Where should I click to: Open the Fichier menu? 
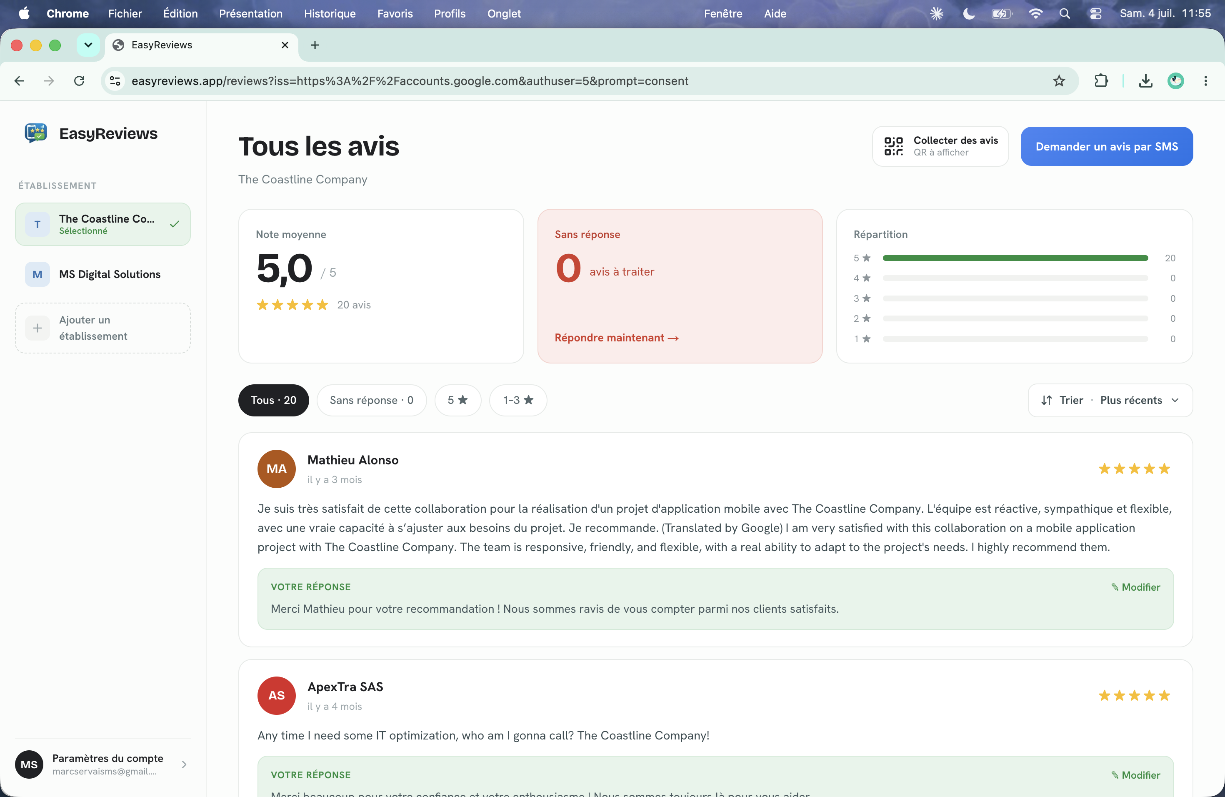point(125,13)
